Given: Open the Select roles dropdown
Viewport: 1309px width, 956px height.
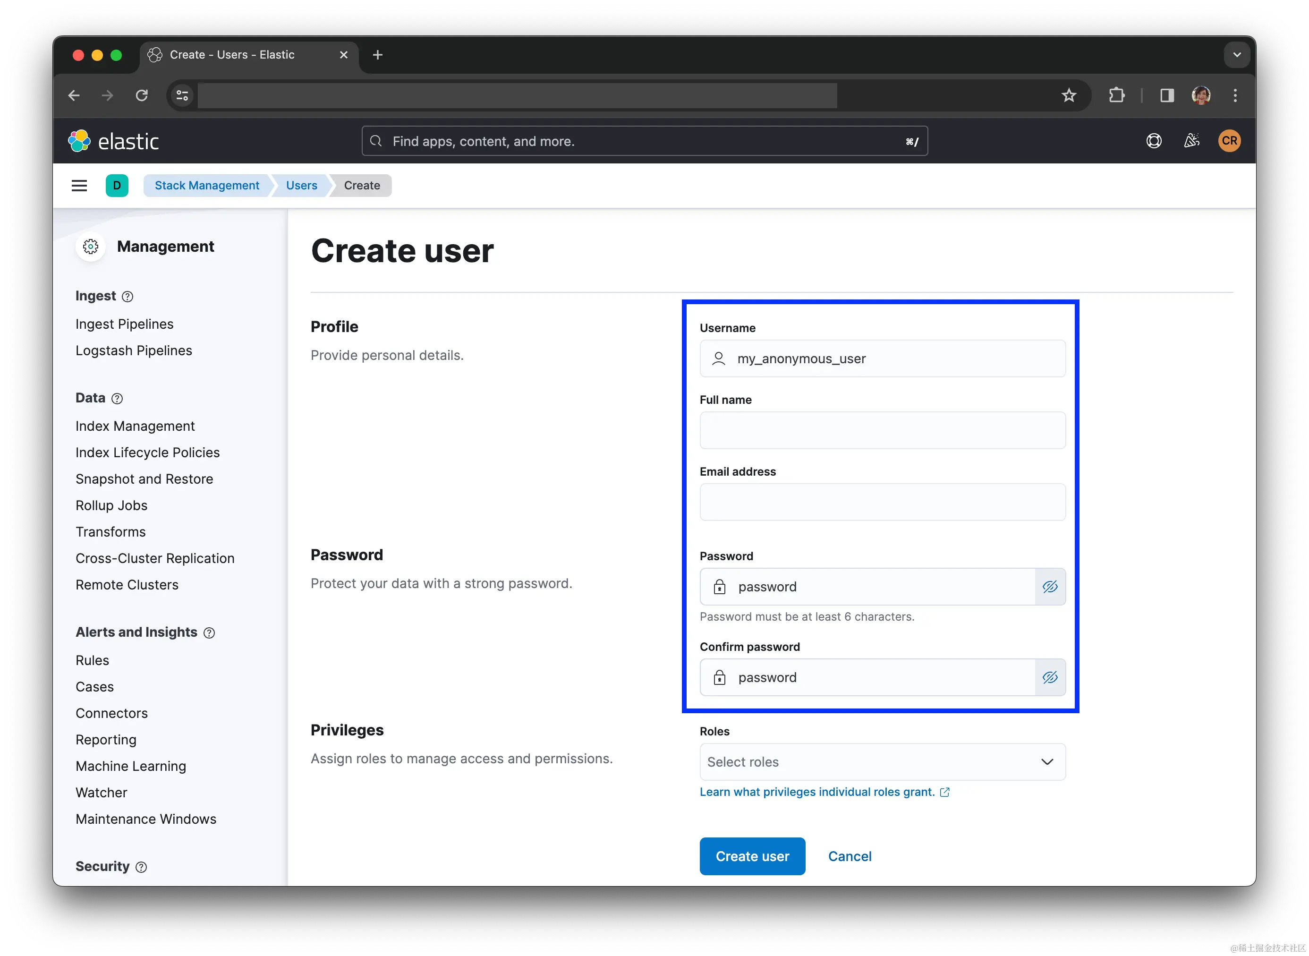Looking at the screenshot, I should coord(882,762).
